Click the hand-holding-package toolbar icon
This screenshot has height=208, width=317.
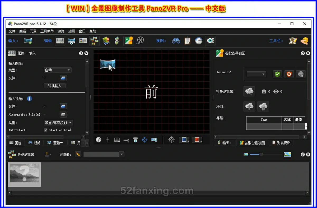click(304, 41)
